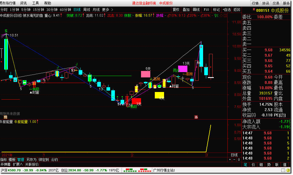Image resolution: width=293 pixels, height=175 pixels.
Task: Select the 1分钟 period tab
Action: pos(14,10)
